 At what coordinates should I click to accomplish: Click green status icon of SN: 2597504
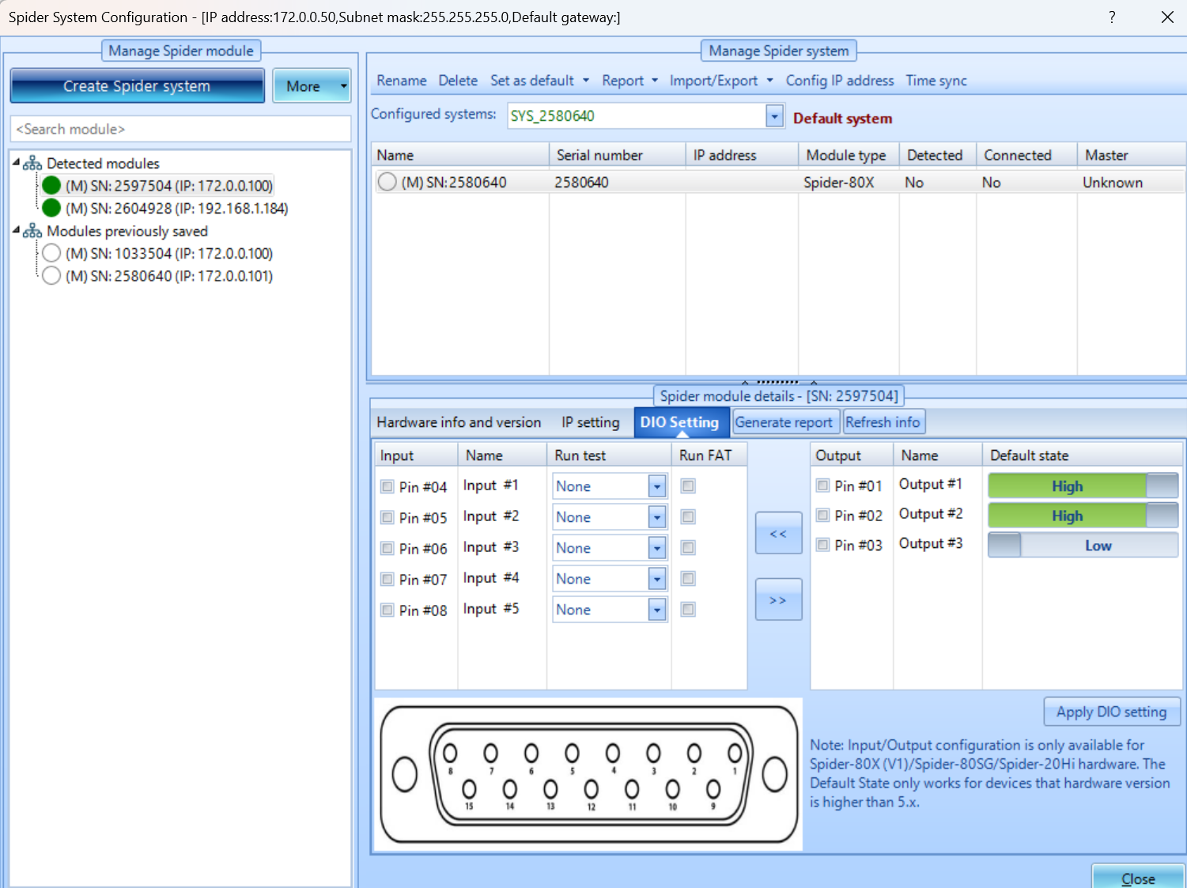coord(51,186)
